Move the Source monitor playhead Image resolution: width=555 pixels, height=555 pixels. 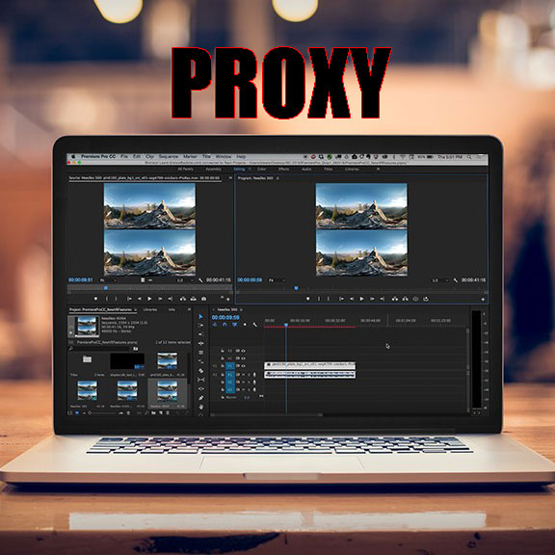tap(105, 288)
